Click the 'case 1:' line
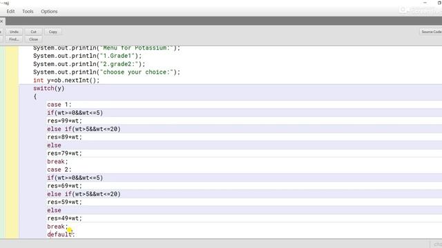Screen dimensions: 442x248 pos(59,105)
